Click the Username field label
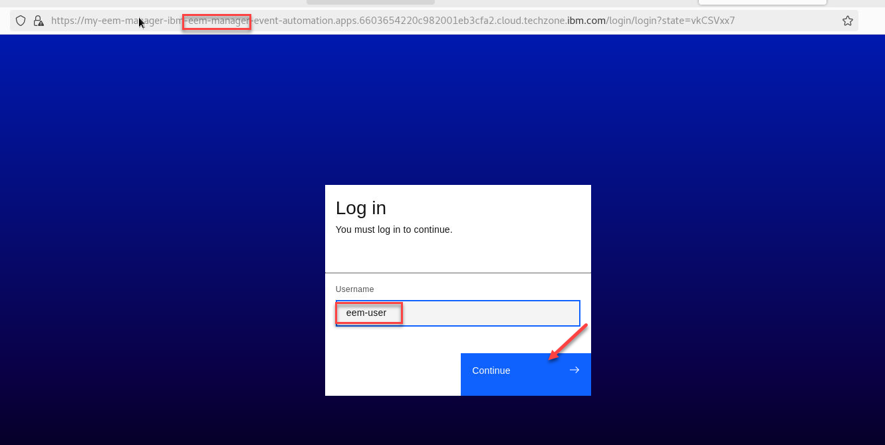The width and height of the screenshot is (885, 445). pyautogui.click(x=354, y=289)
